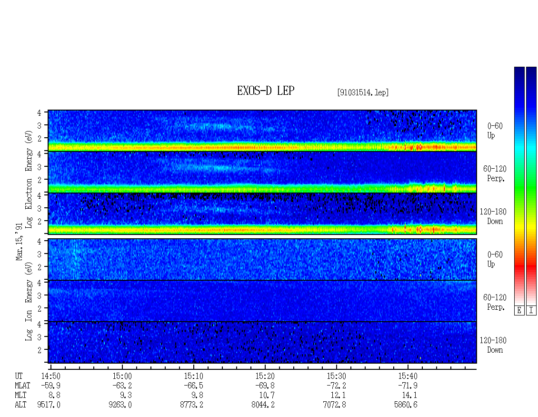The width and height of the screenshot is (538, 417).
Task: Click the MLT value 9.3
Action: point(126,396)
